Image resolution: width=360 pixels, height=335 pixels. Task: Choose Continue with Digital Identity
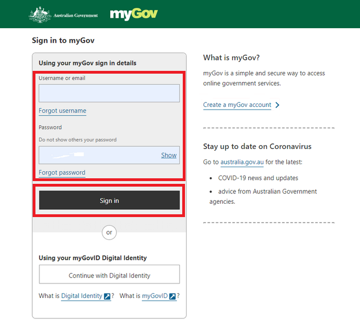pyautogui.click(x=109, y=275)
